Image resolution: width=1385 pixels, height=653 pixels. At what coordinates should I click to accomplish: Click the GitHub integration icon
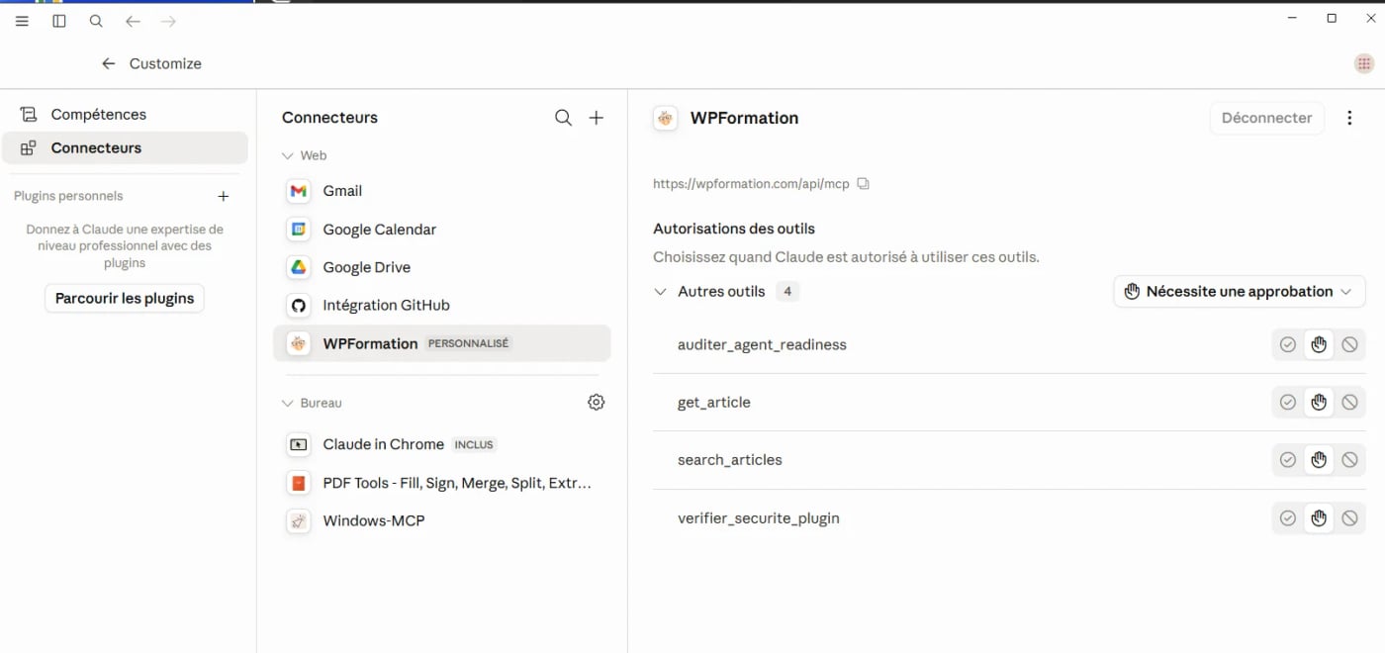(299, 306)
